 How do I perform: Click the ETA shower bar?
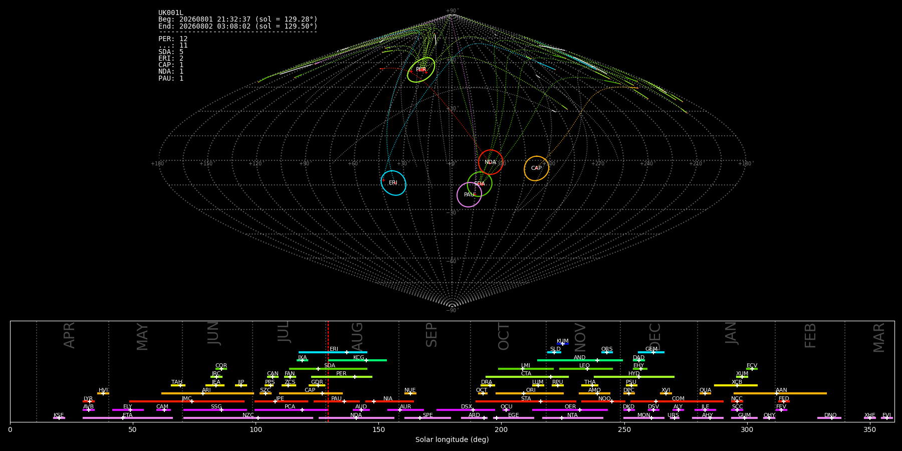tap(128, 418)
